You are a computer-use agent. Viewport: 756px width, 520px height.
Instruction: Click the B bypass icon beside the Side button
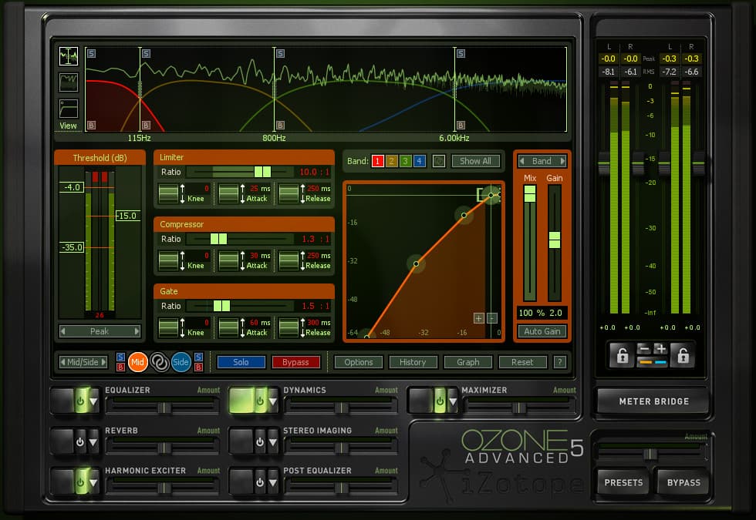tap(198, 367)
